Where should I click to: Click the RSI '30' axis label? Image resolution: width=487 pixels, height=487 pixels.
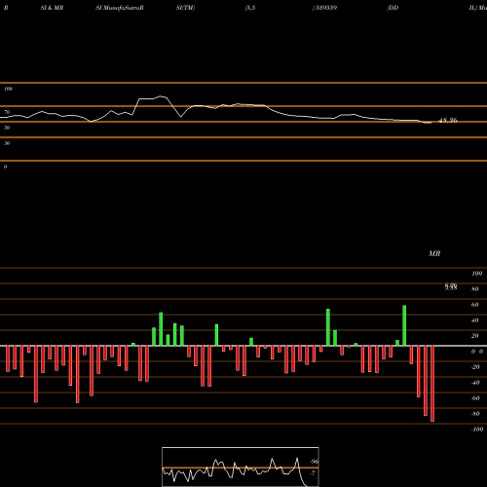pyautogui.click(x=7, y=143)
